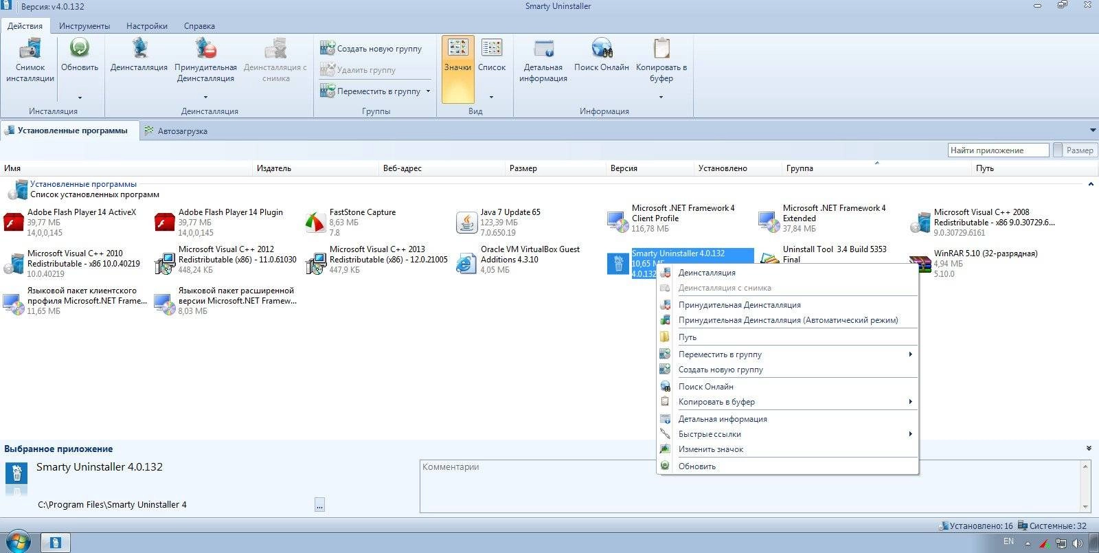Screen dimensions: 1099x553
Task: Click the Поиск Онлайн globe icon
Action: (x=602, y=49)
